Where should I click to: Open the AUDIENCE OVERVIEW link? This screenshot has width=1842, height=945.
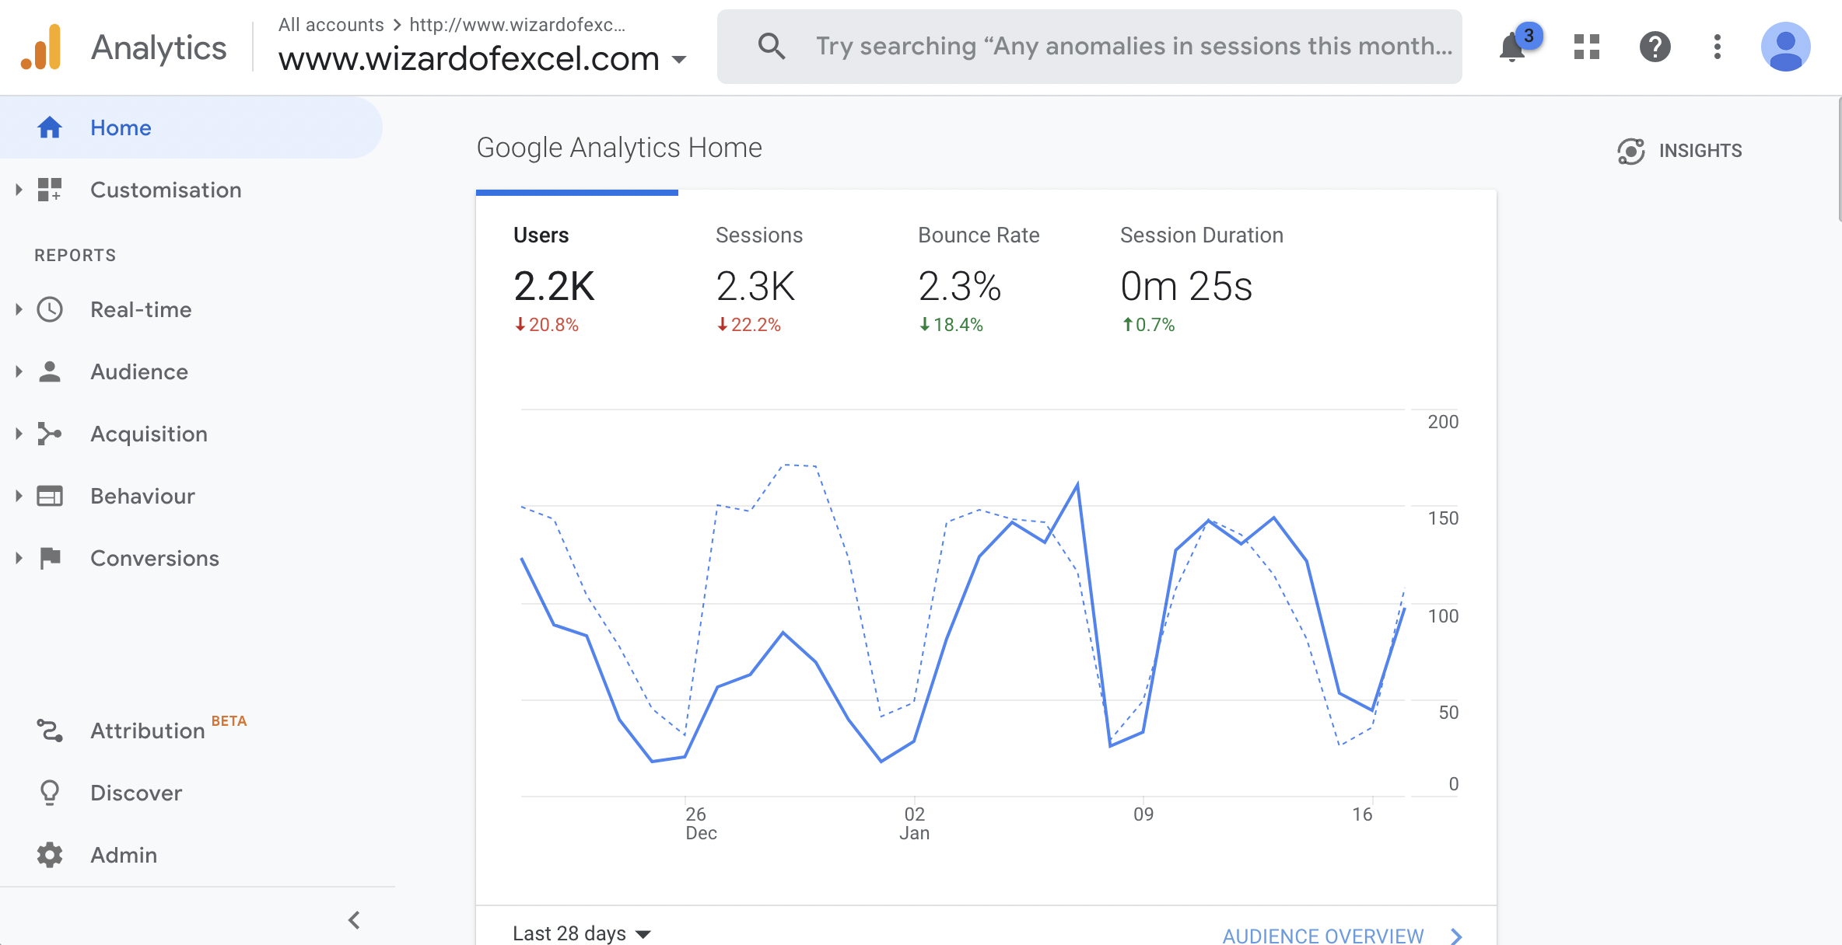point(1323,936)
